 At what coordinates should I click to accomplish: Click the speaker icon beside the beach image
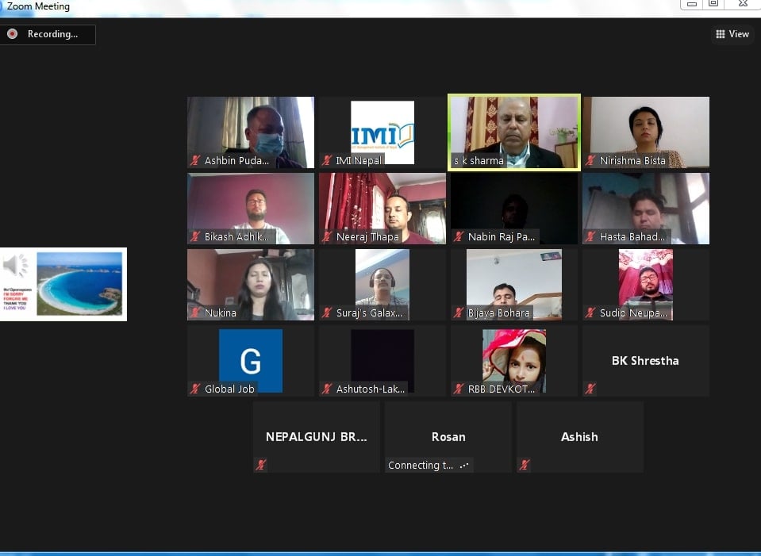pyautogui.click(x=17, y=266)
